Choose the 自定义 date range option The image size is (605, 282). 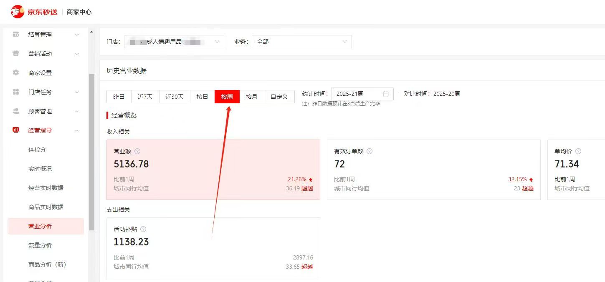279,97
